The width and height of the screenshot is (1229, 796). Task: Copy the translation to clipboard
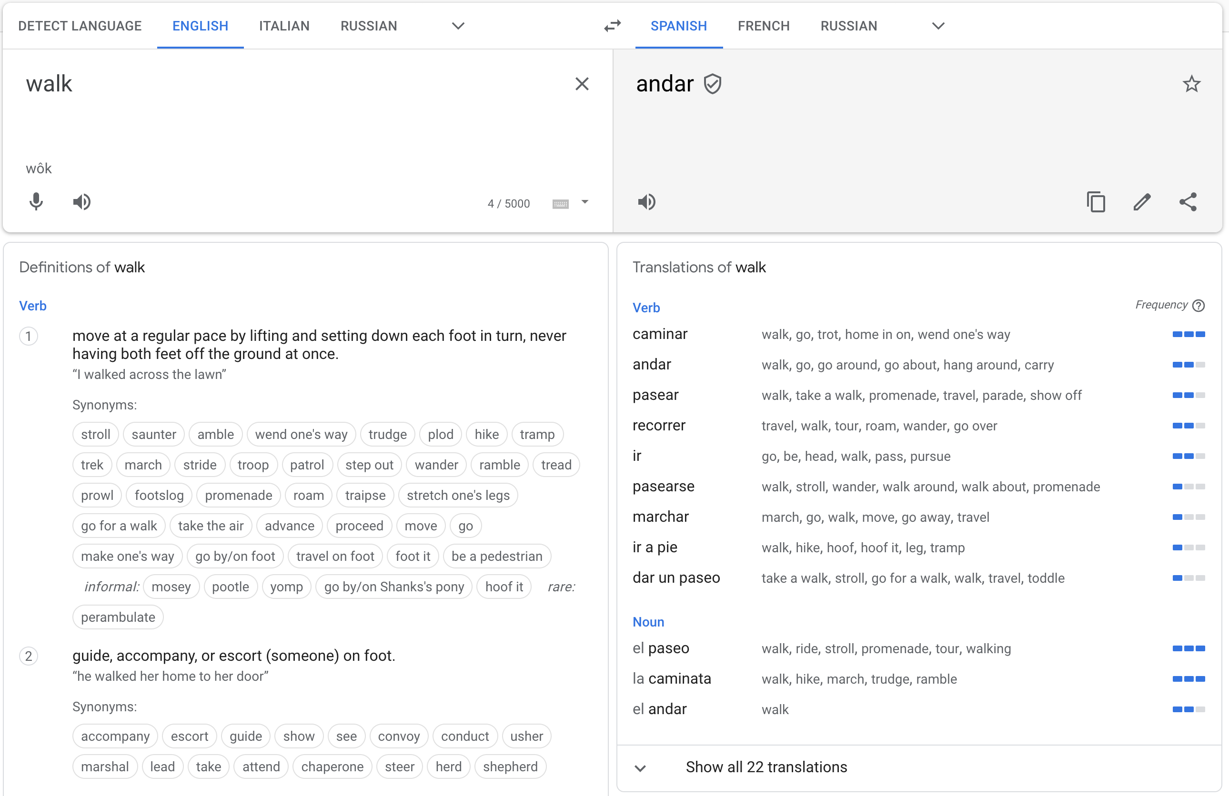coord(1096,202)
